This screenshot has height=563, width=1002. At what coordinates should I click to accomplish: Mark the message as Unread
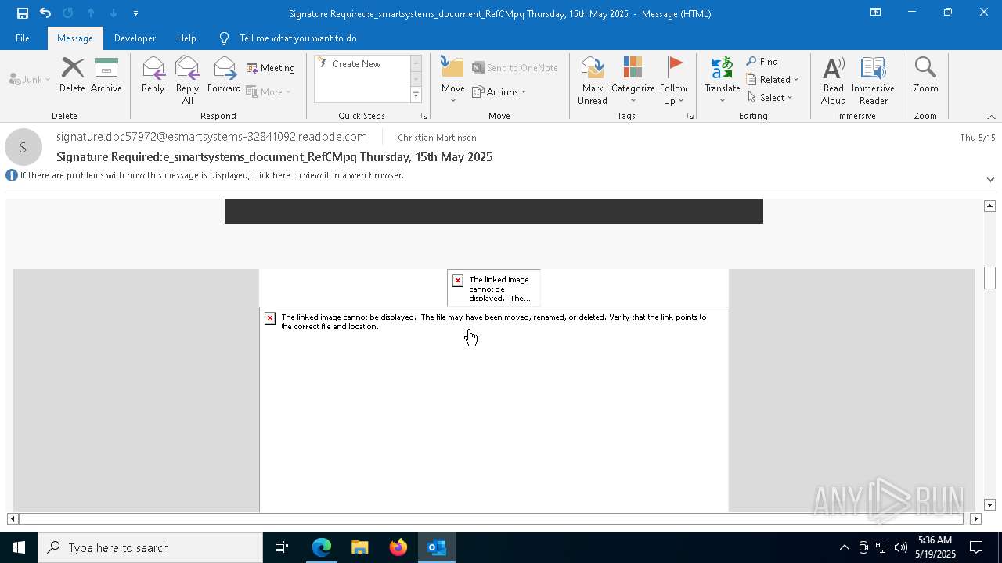(x=593, y=80)
